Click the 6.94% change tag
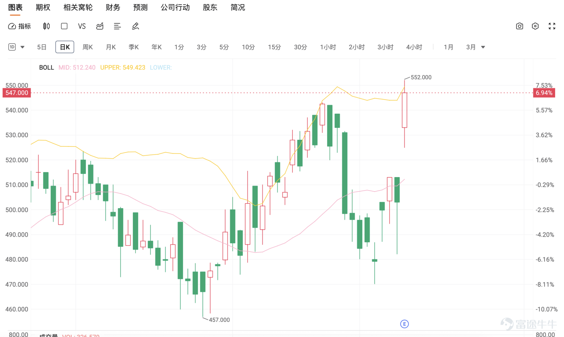Image resolution: width=564 pixels, height=337 pixels. [x=544, y=93]
